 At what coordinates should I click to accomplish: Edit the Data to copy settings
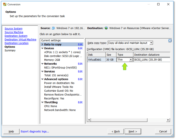(80, 44)
